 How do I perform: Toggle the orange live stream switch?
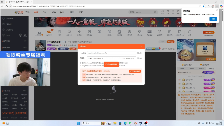click(x=49, y=32)
